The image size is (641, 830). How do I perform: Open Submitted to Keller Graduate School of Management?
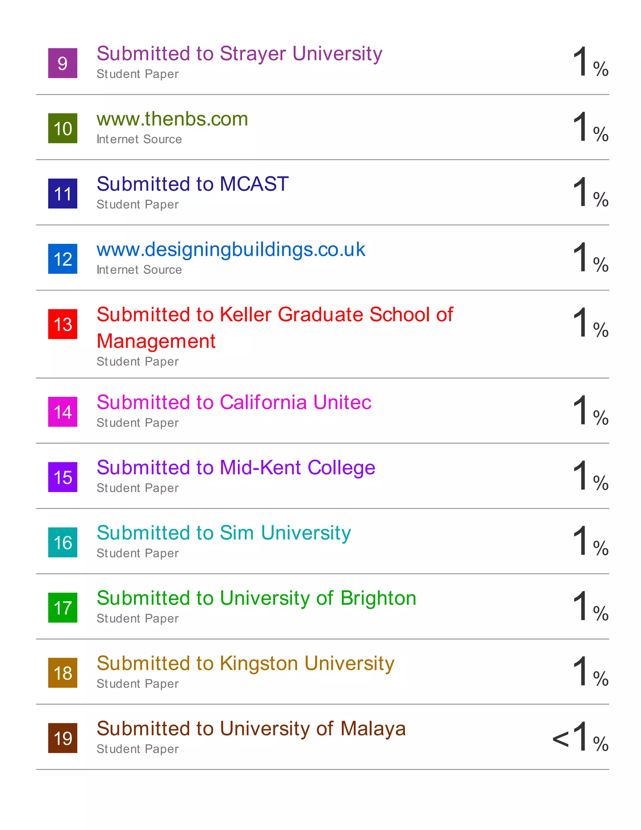(274, 315)
